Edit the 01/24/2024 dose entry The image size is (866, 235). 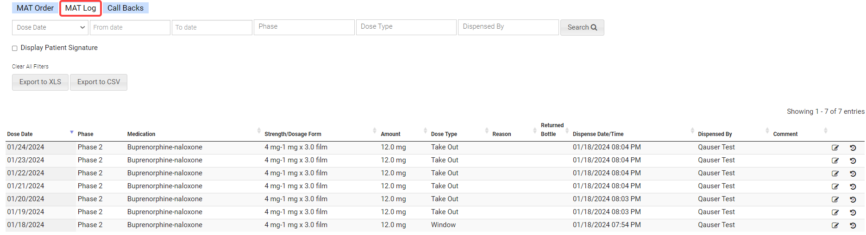pos(835,148)
